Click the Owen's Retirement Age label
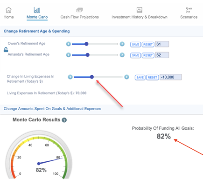The width and height of the screenshot is (203, 185). (27, 44)
